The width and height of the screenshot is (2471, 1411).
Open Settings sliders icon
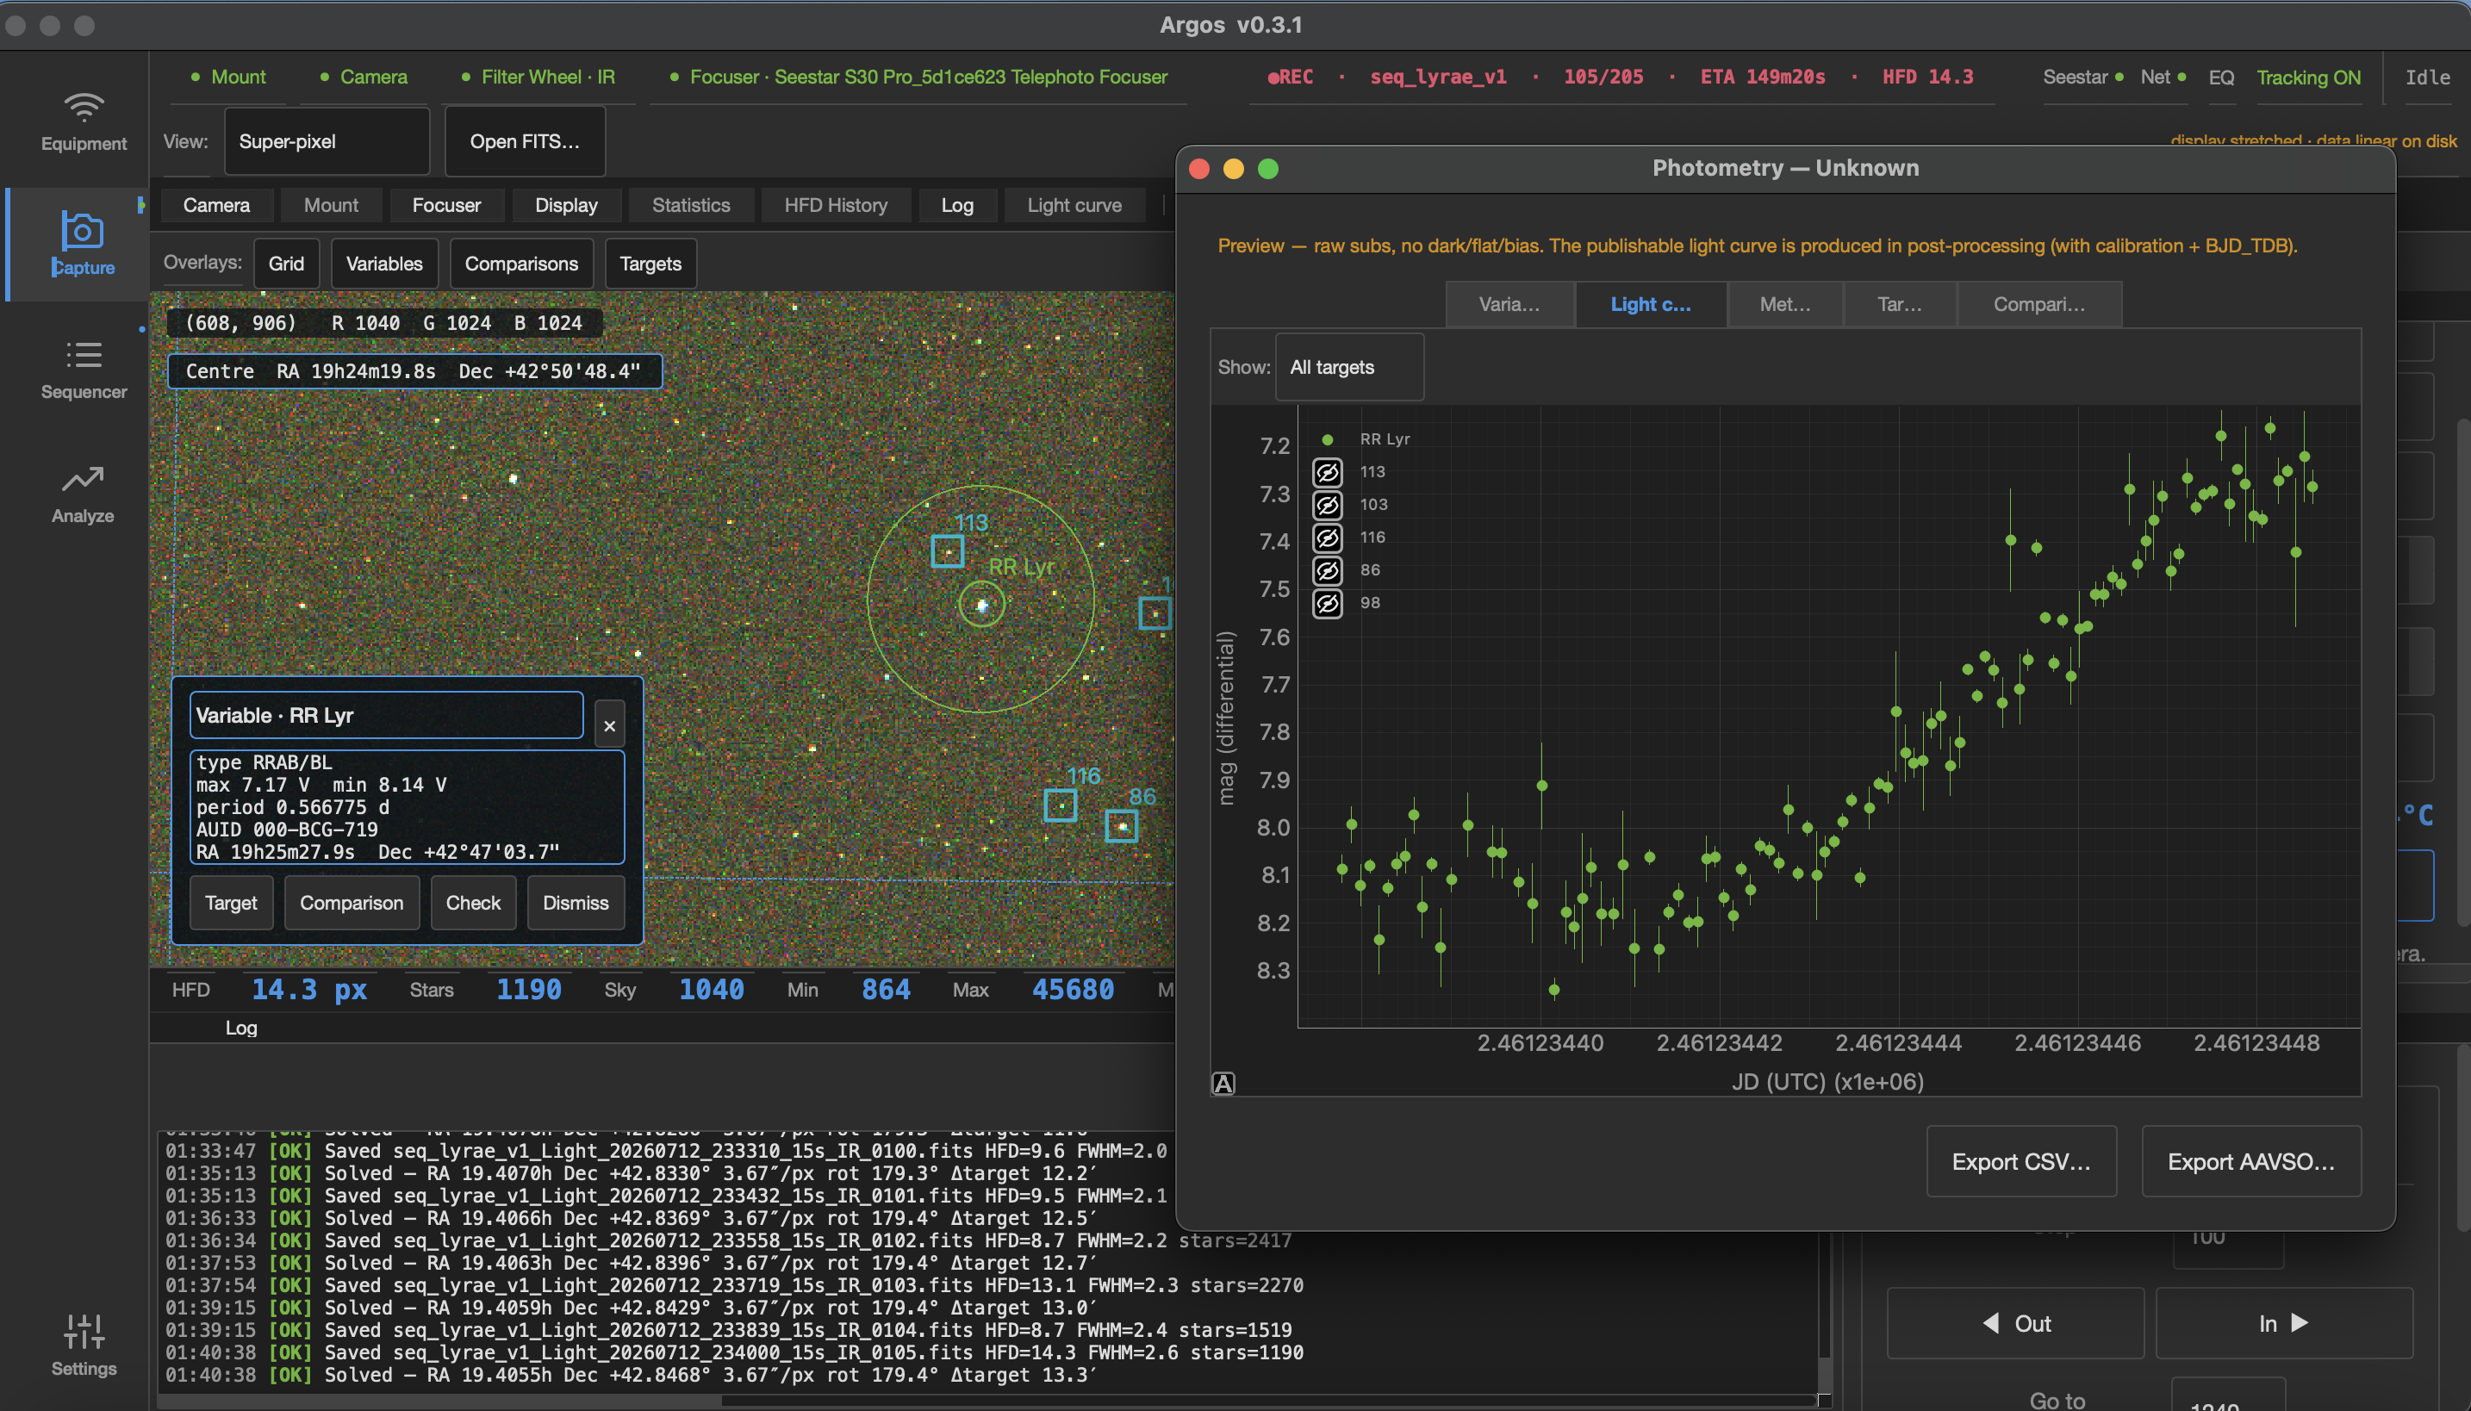[84, 1332]
